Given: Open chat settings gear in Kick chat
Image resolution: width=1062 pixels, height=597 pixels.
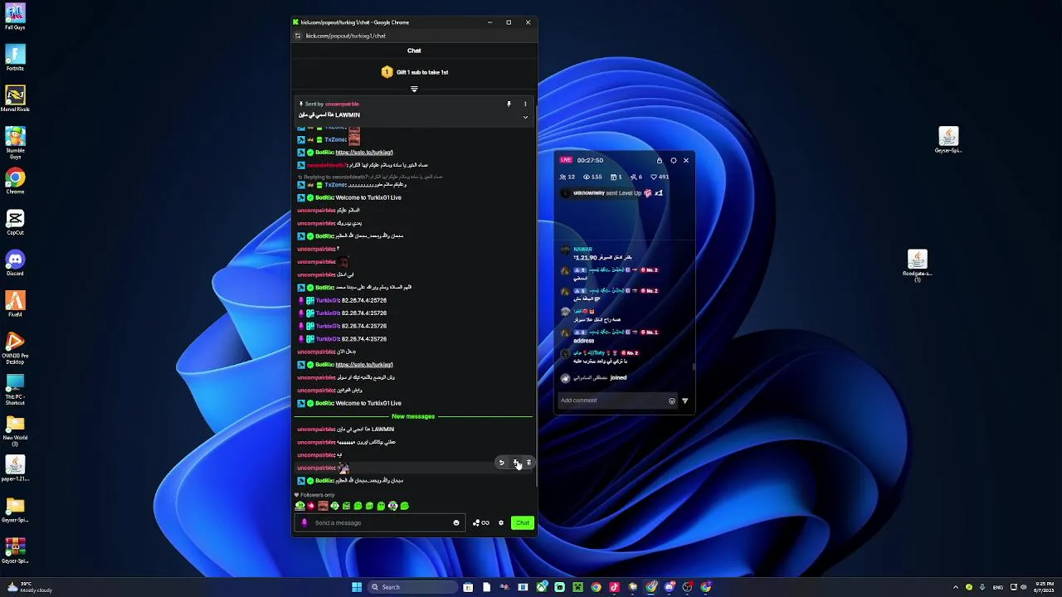Looking at the screenshot, I should tap(500, 523).
